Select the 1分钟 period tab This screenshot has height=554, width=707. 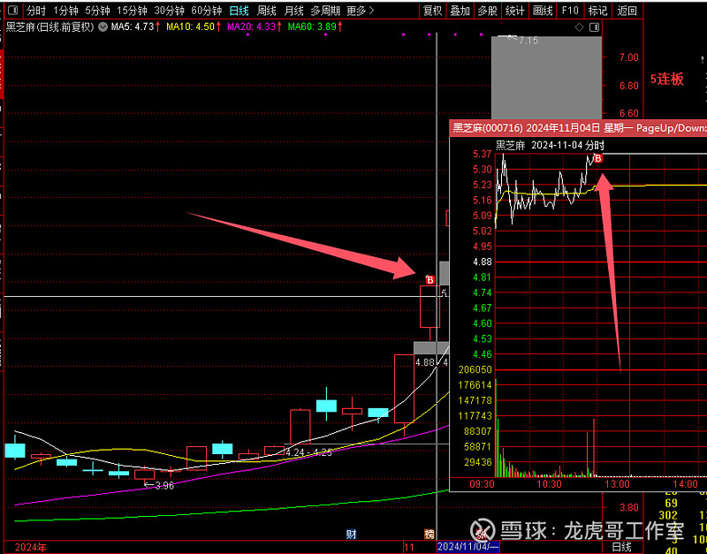(x=65, y=11)
